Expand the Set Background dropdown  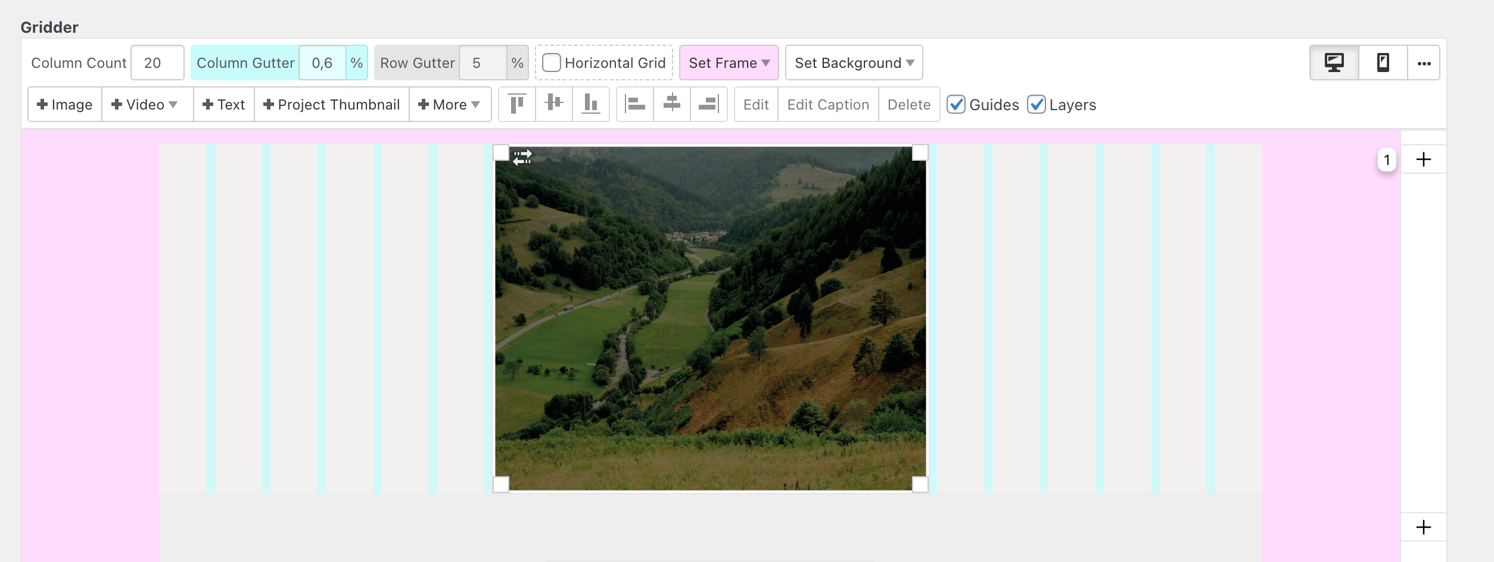(x=854, y=63)
